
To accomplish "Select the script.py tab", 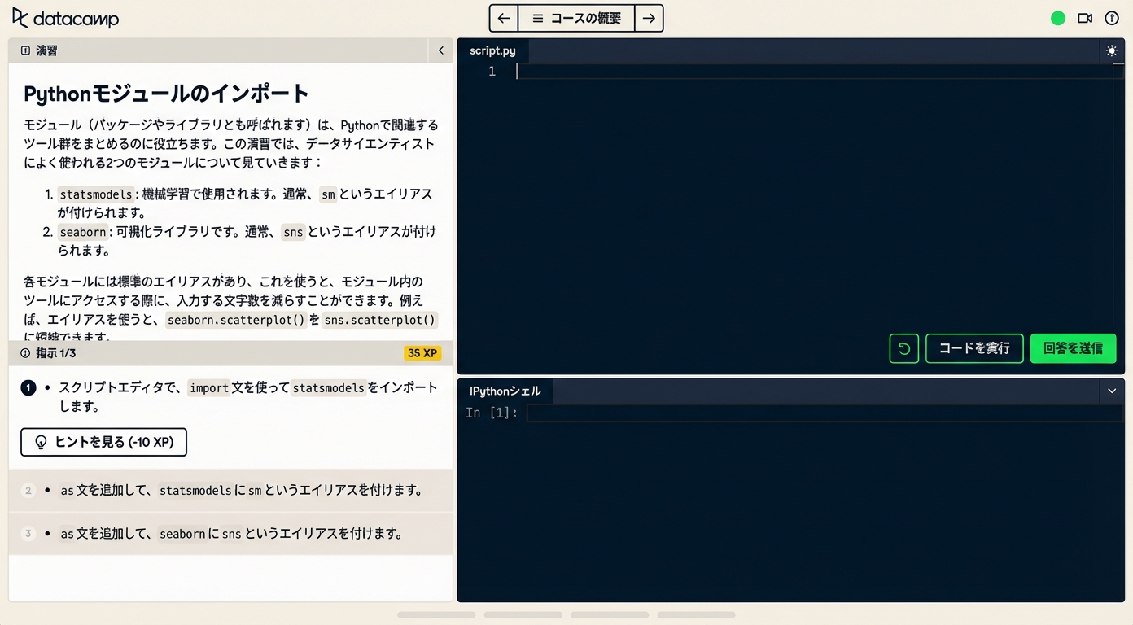I will click(492, 50).
